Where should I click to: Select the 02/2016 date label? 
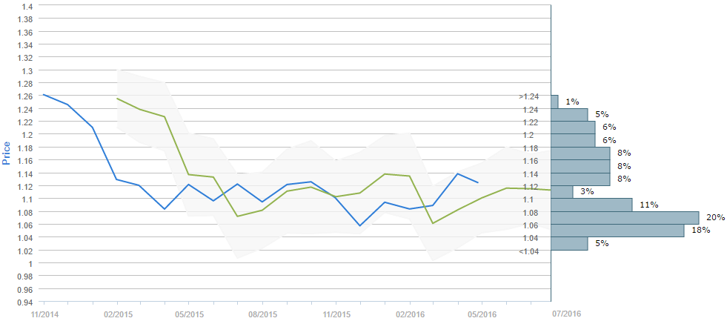(x=409, y=314)
